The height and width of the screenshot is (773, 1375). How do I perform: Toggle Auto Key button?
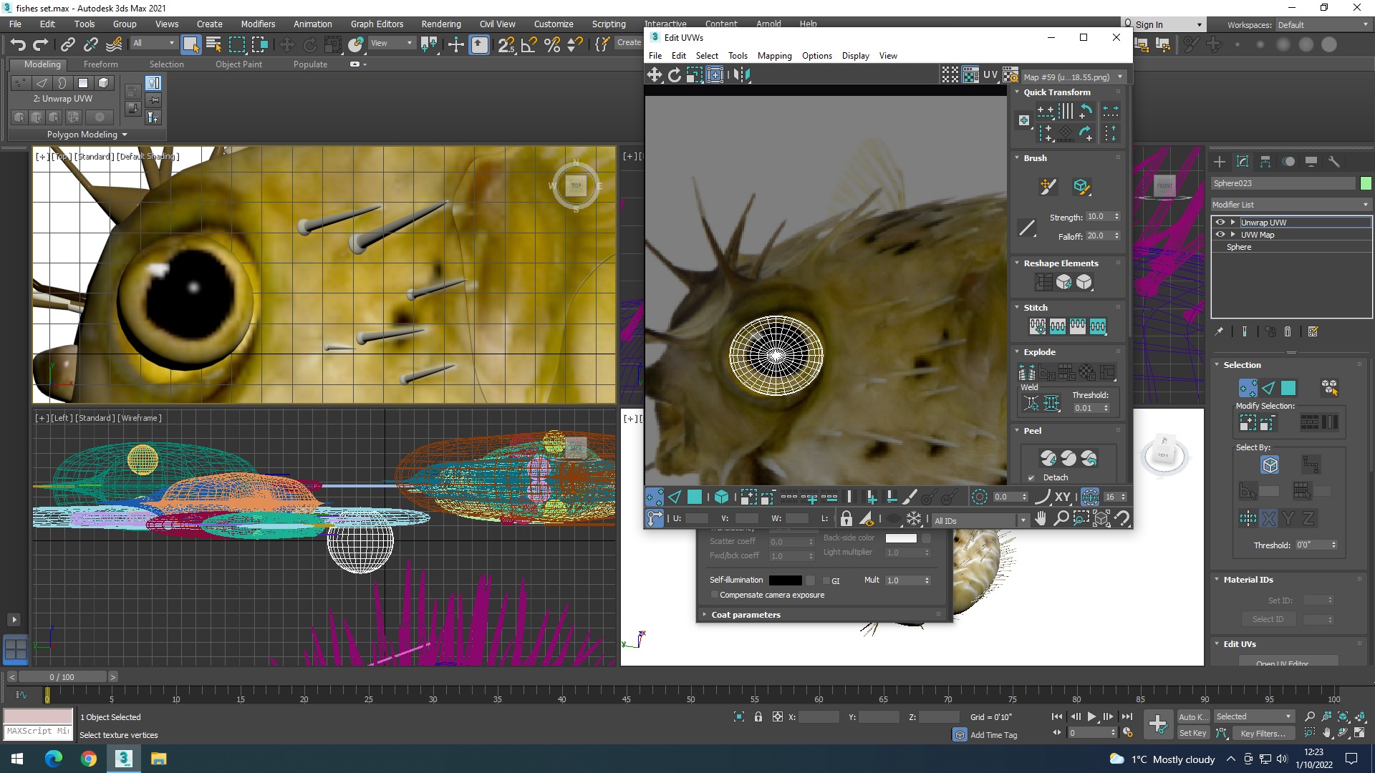pyautogui.click(x=1192, y=716)
